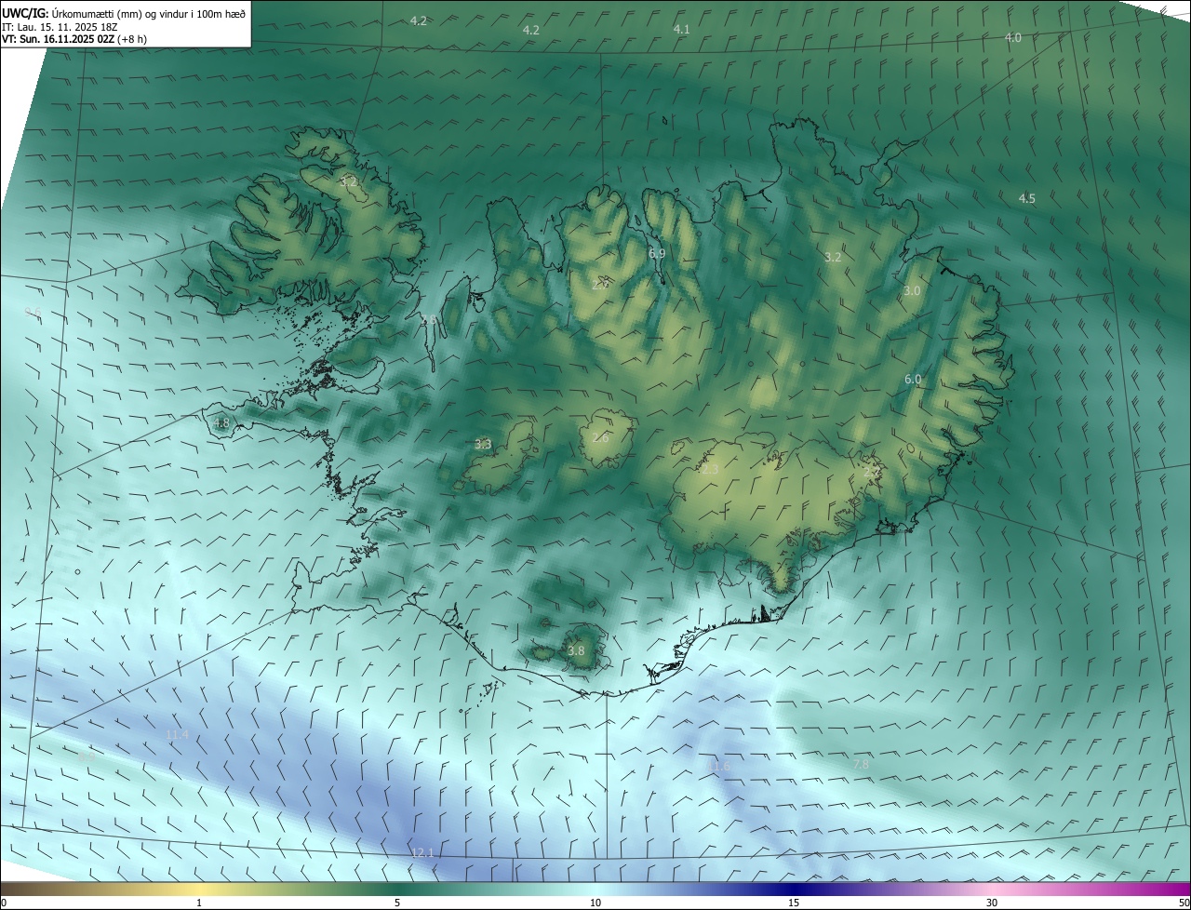Click the map value label '4.8'
The image size is (1191, 910).
(221, 423)
